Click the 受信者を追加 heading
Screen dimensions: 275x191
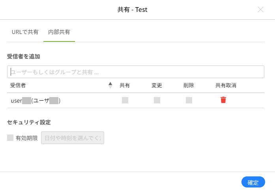pos(24,56)
